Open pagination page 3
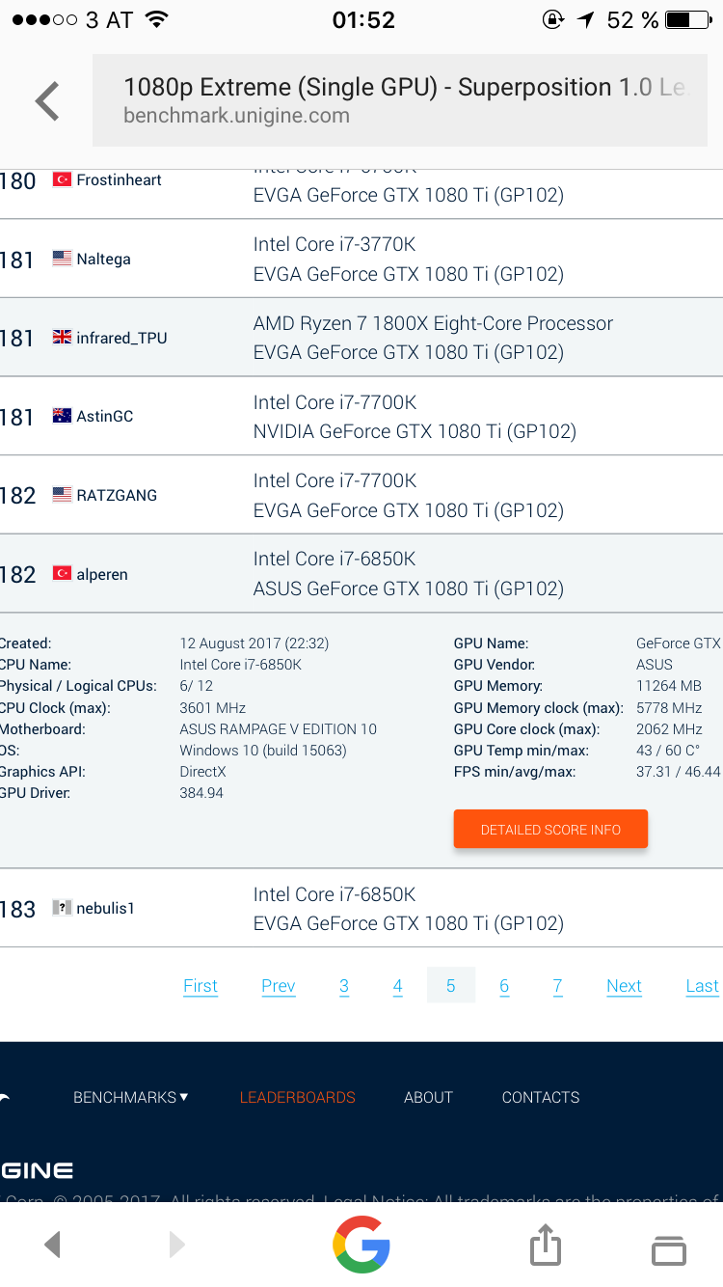723x1287 pixels. pyautogui.click(x=344, y=985)
